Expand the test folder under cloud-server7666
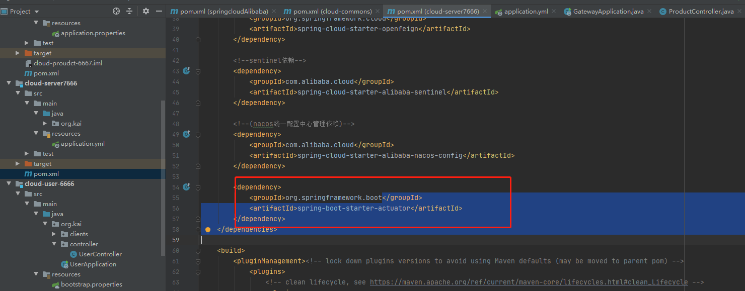745x291 pixels. click(x=27, y=154)
